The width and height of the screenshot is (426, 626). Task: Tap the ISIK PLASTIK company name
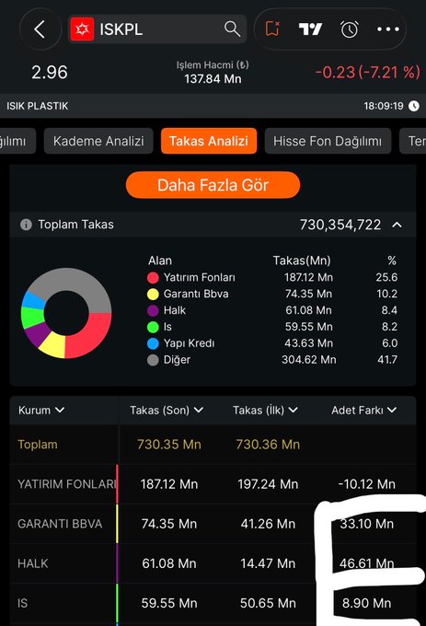37,106
